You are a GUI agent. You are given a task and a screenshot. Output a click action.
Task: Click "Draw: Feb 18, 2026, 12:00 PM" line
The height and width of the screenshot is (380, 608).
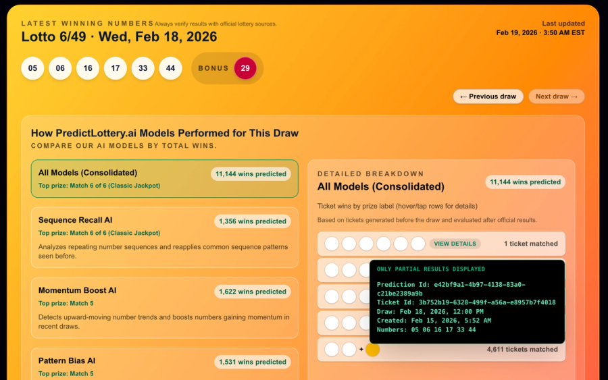(x=430, y=311)
